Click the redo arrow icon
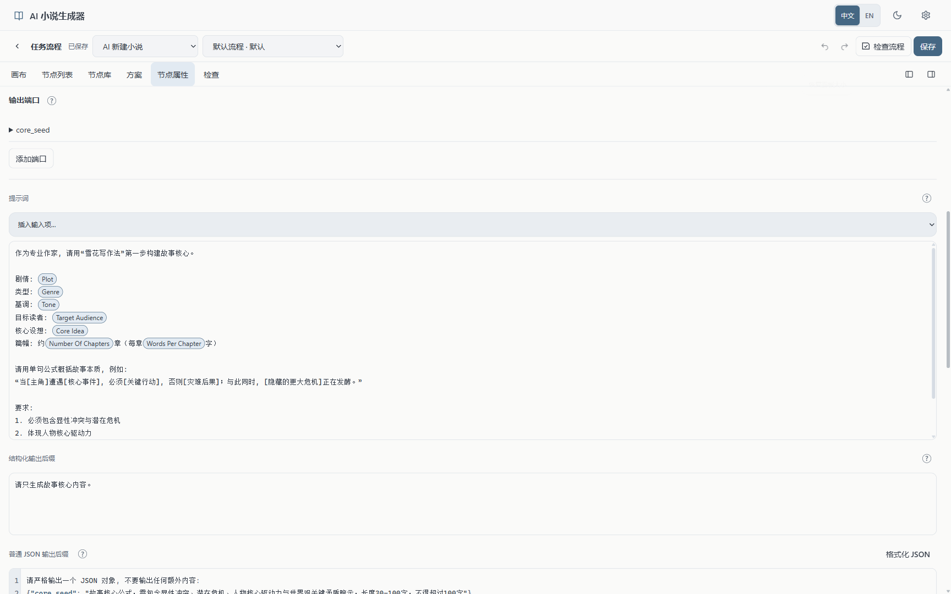The height and width of the screenshot is (594, 951). [844, 47]
